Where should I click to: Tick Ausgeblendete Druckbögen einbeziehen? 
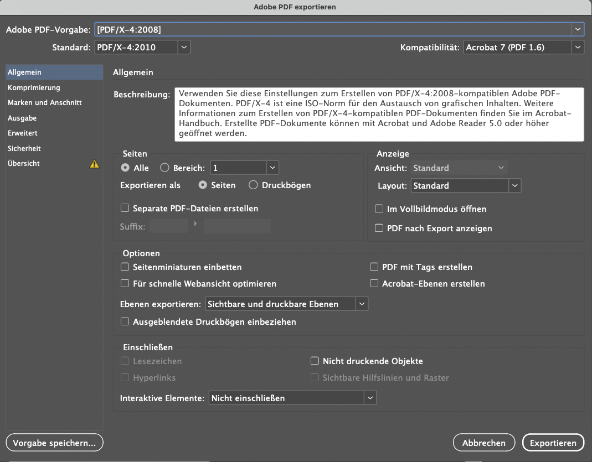125,321
